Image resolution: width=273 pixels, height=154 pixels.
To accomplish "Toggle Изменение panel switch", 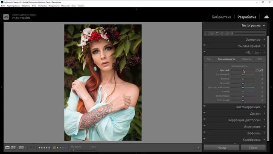I will tap(205, 125).
